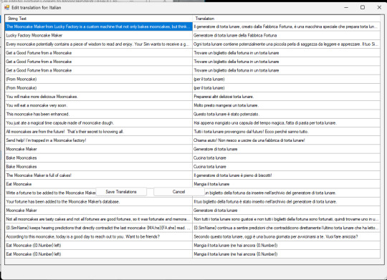Edit translation 'Preparerai altri deliziosi torta lunare.'

(286, 97)
